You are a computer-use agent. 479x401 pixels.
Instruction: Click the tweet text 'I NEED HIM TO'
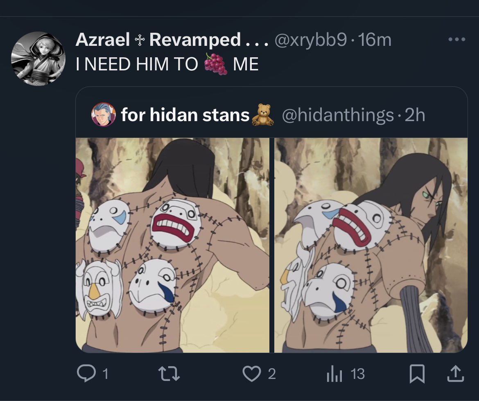point(137,64)
